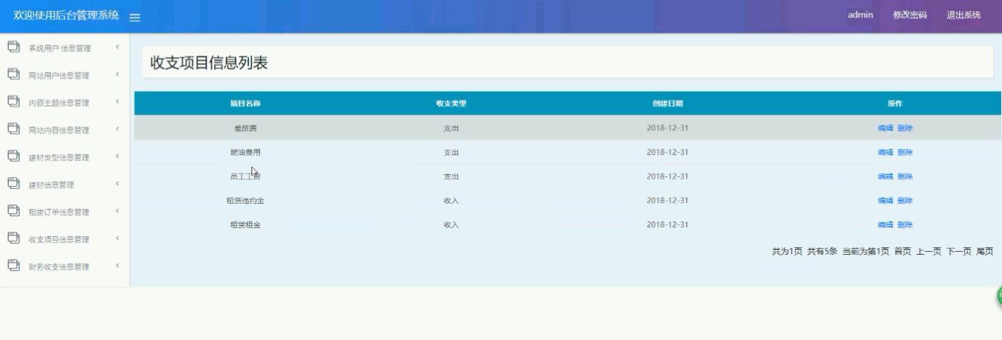Select the 员工工资 project name cell
The height and width of the screenshot is (340, 1002).
click(245, 176)
